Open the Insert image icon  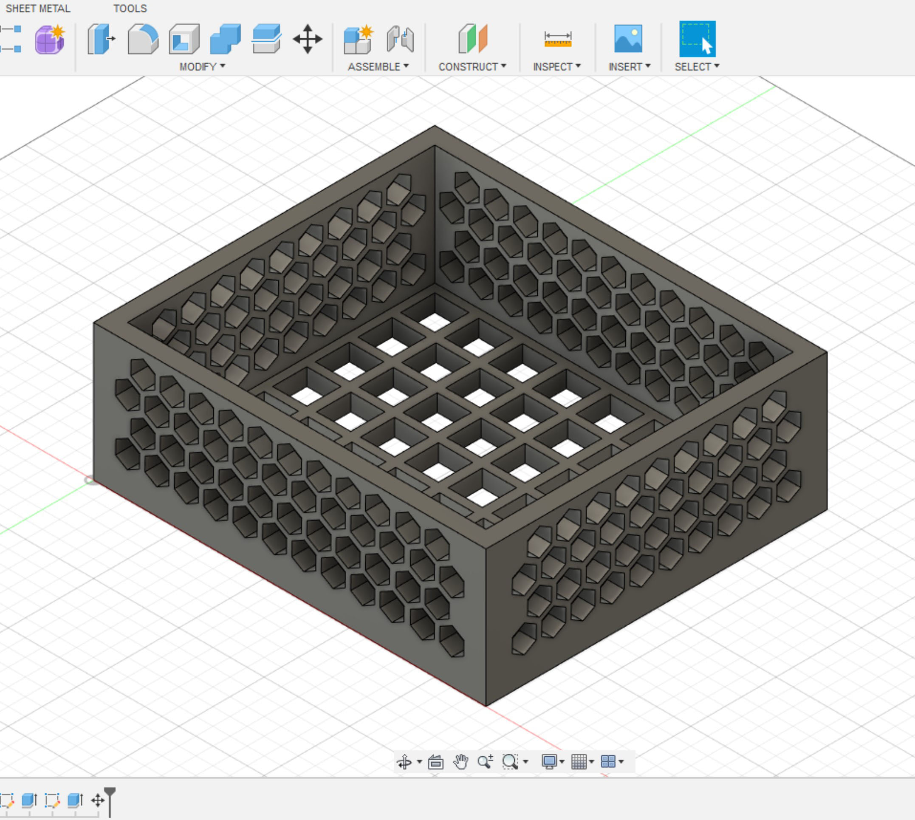(628, 39)
